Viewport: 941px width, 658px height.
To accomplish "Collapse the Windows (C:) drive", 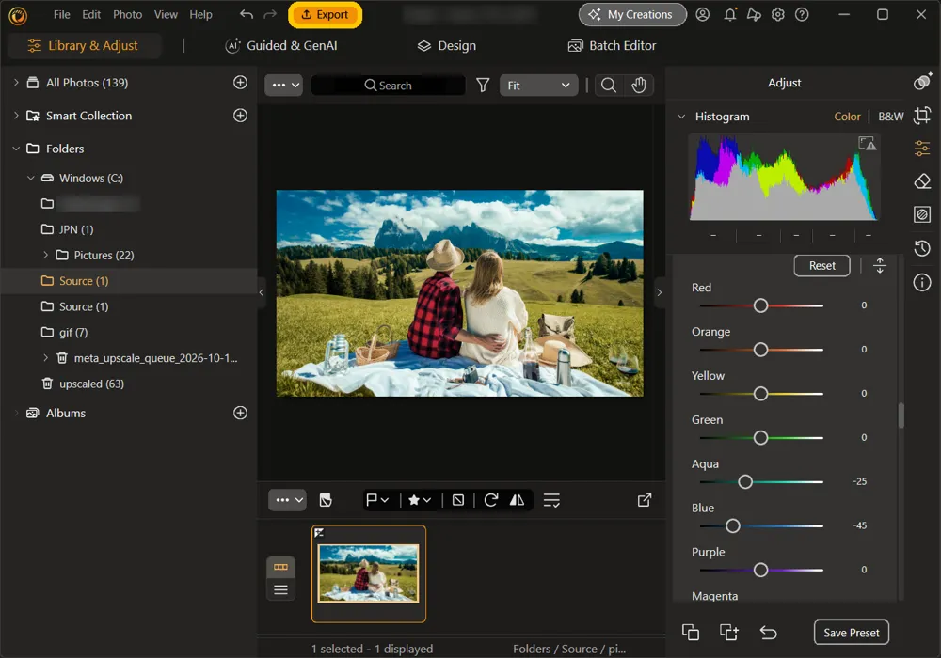I will (x=31, y=178).
